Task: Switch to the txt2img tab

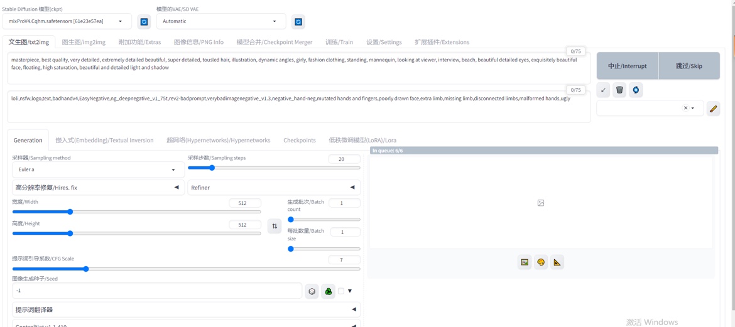Action: [x=29, y=41]
